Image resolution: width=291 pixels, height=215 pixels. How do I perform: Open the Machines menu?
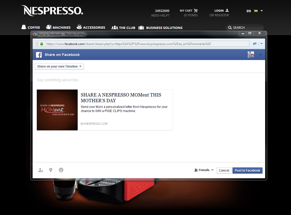58,27
